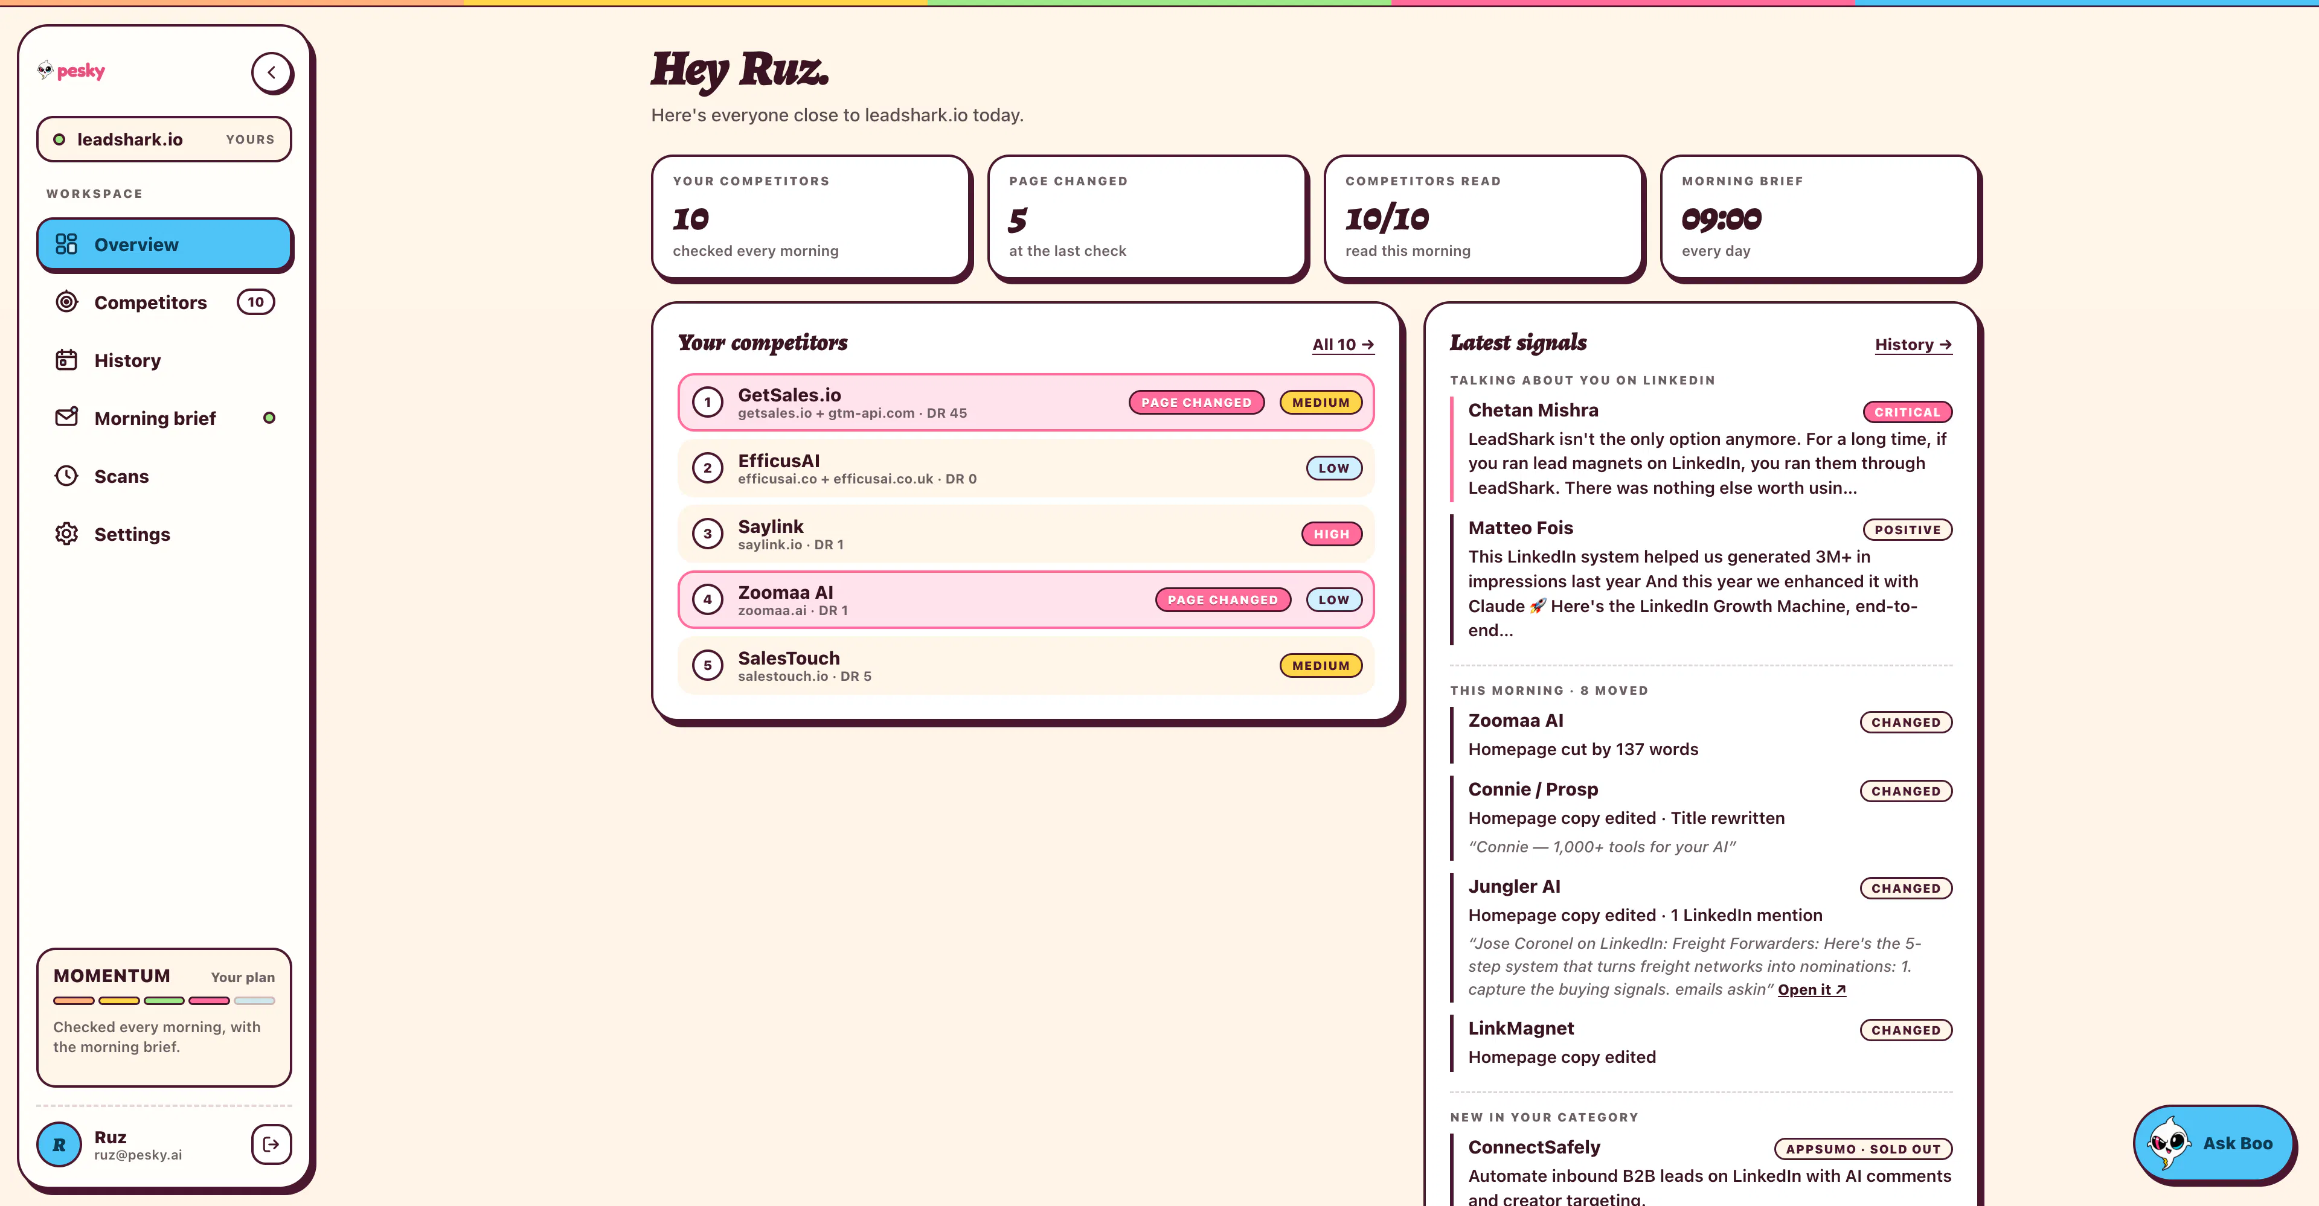Image resolution: width=2319 pixels, height=1206 pixels.
Task: Click the rank 5 circle for SalesTouch
Action: tap(708, 665)
